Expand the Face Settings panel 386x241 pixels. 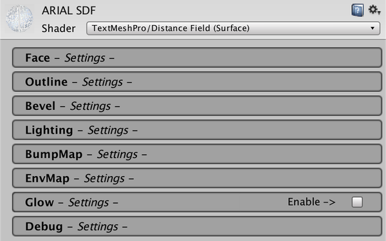pyautogui.click(x=197, y=58)
